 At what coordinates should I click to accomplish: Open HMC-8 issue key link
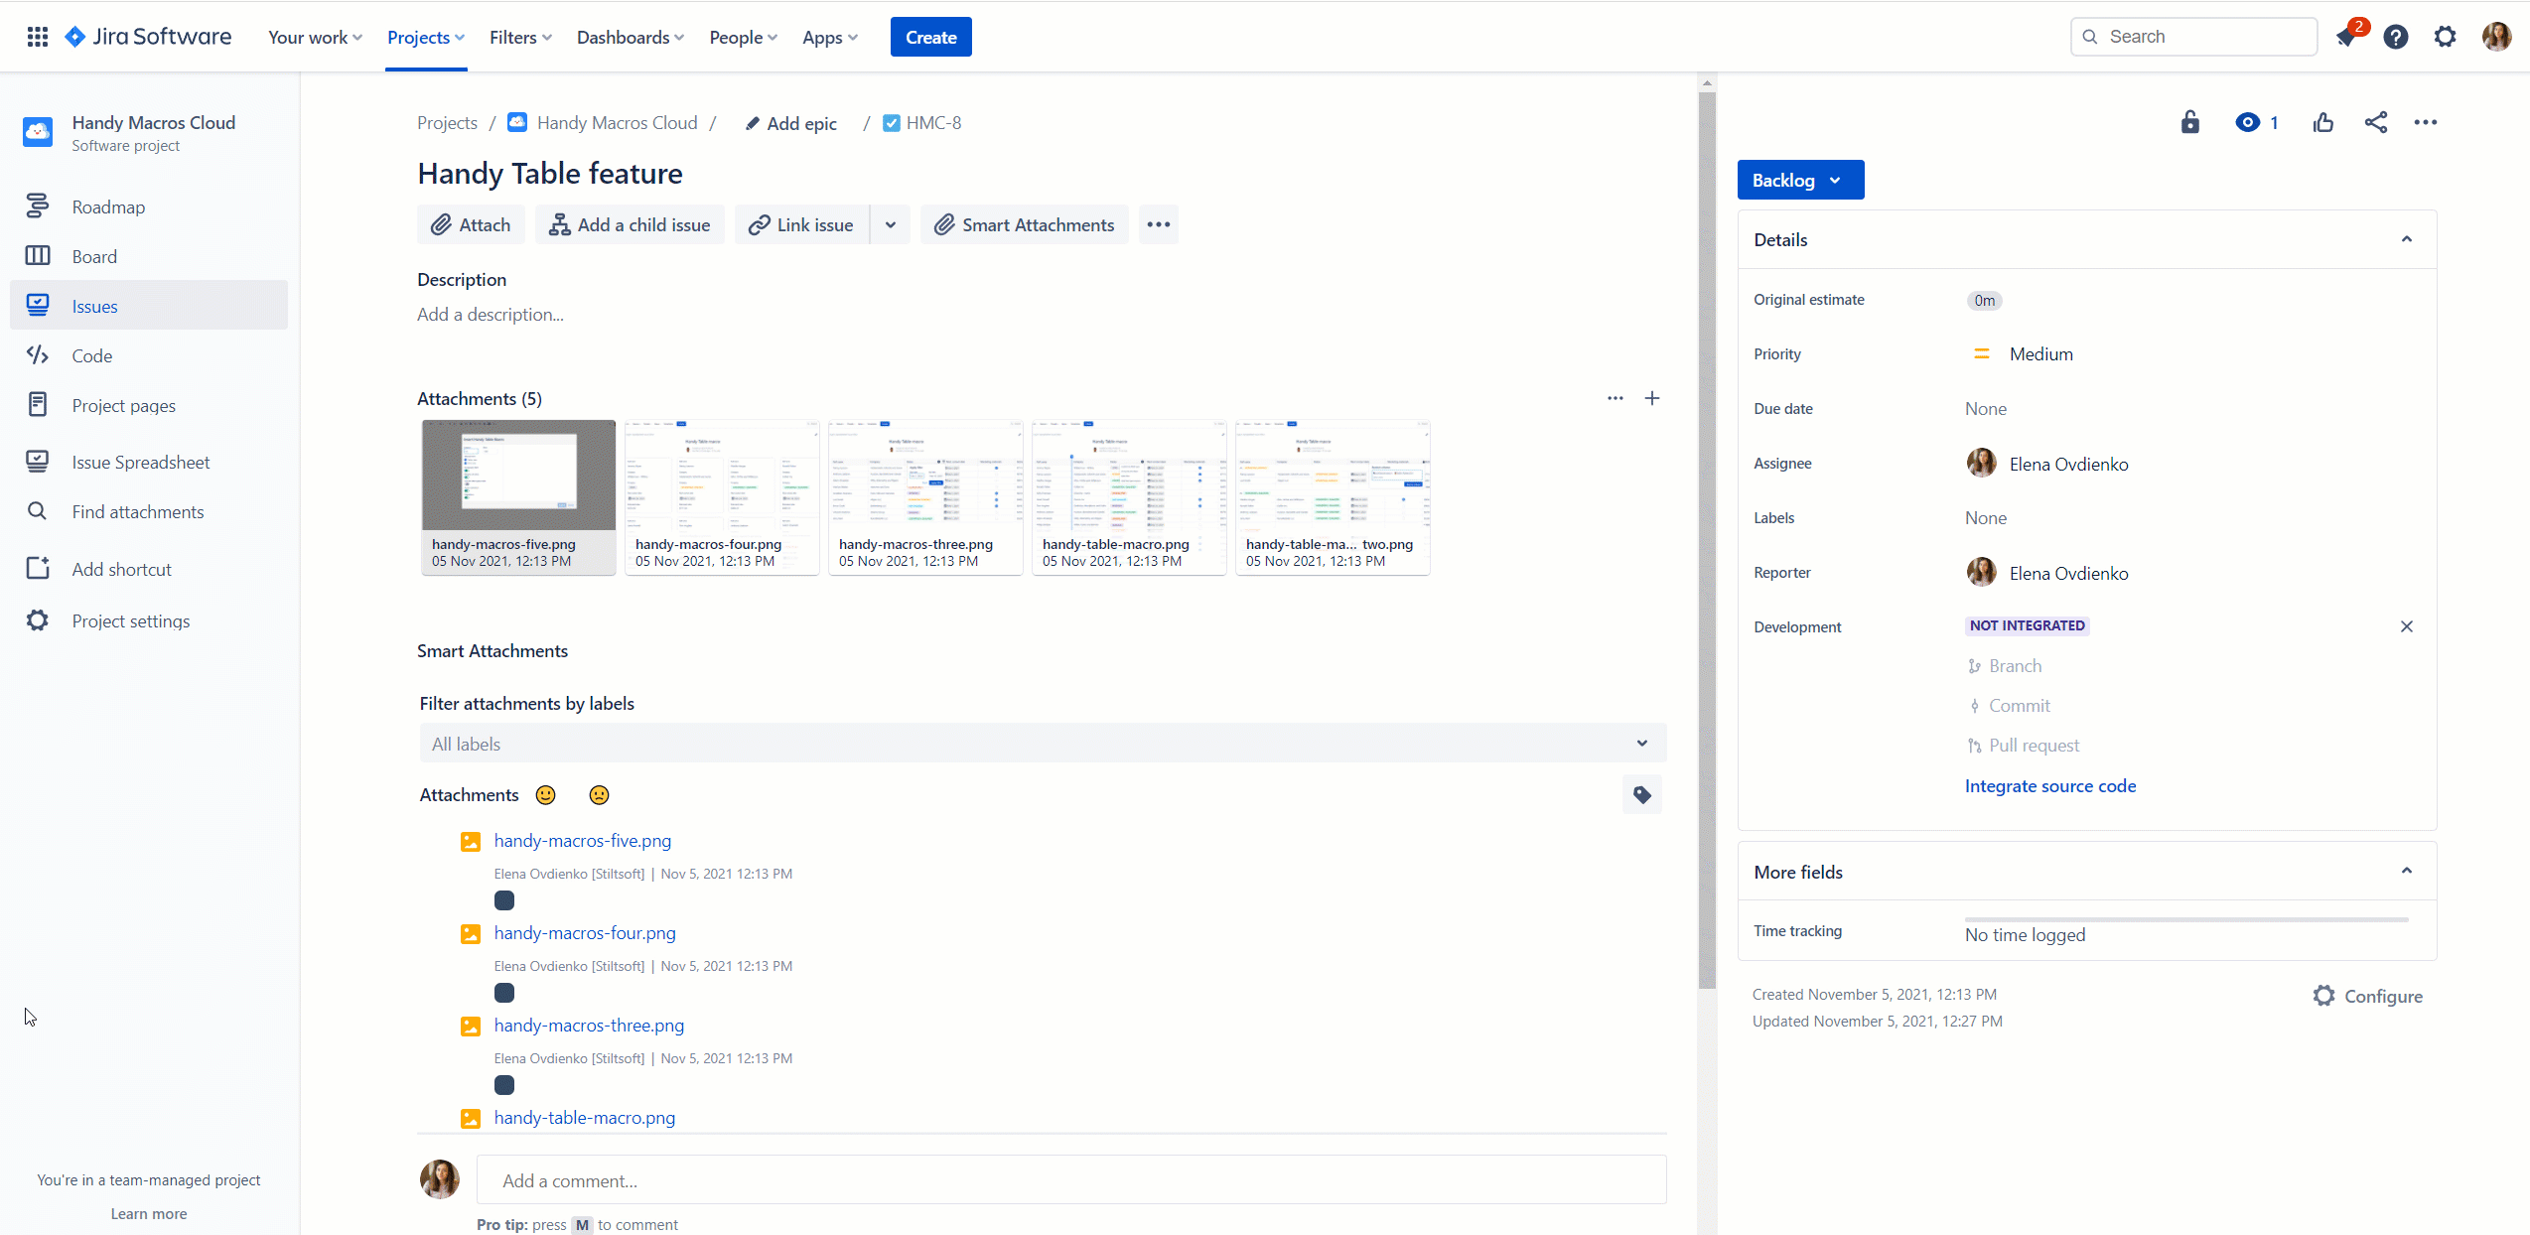[933, 123]
